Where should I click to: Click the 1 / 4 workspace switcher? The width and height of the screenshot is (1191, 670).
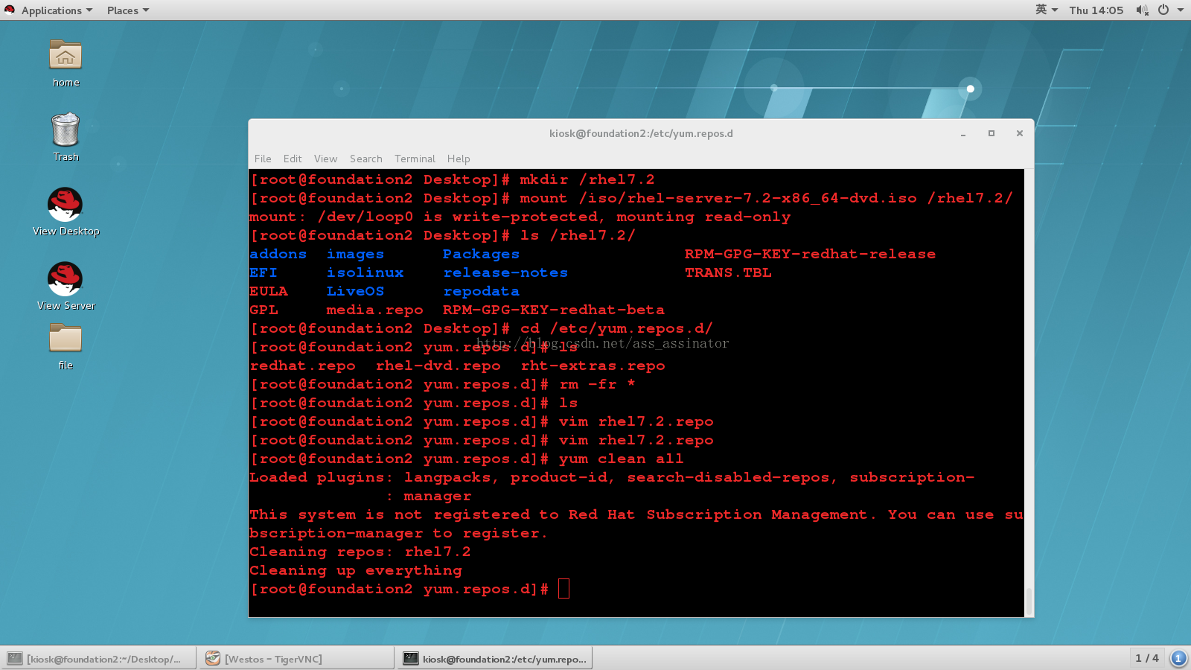click(1147, 658)
